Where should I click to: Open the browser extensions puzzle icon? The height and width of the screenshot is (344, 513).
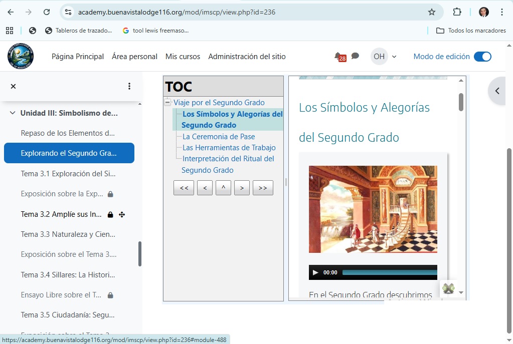point(457,12)
